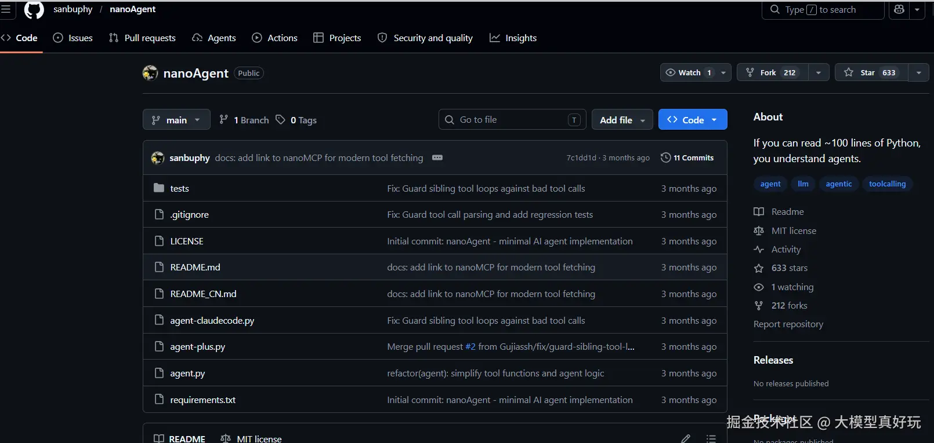Open the green-blue Code clone dropdown
This screenshot has height=443, width=934.
click(x=693, y=120)
